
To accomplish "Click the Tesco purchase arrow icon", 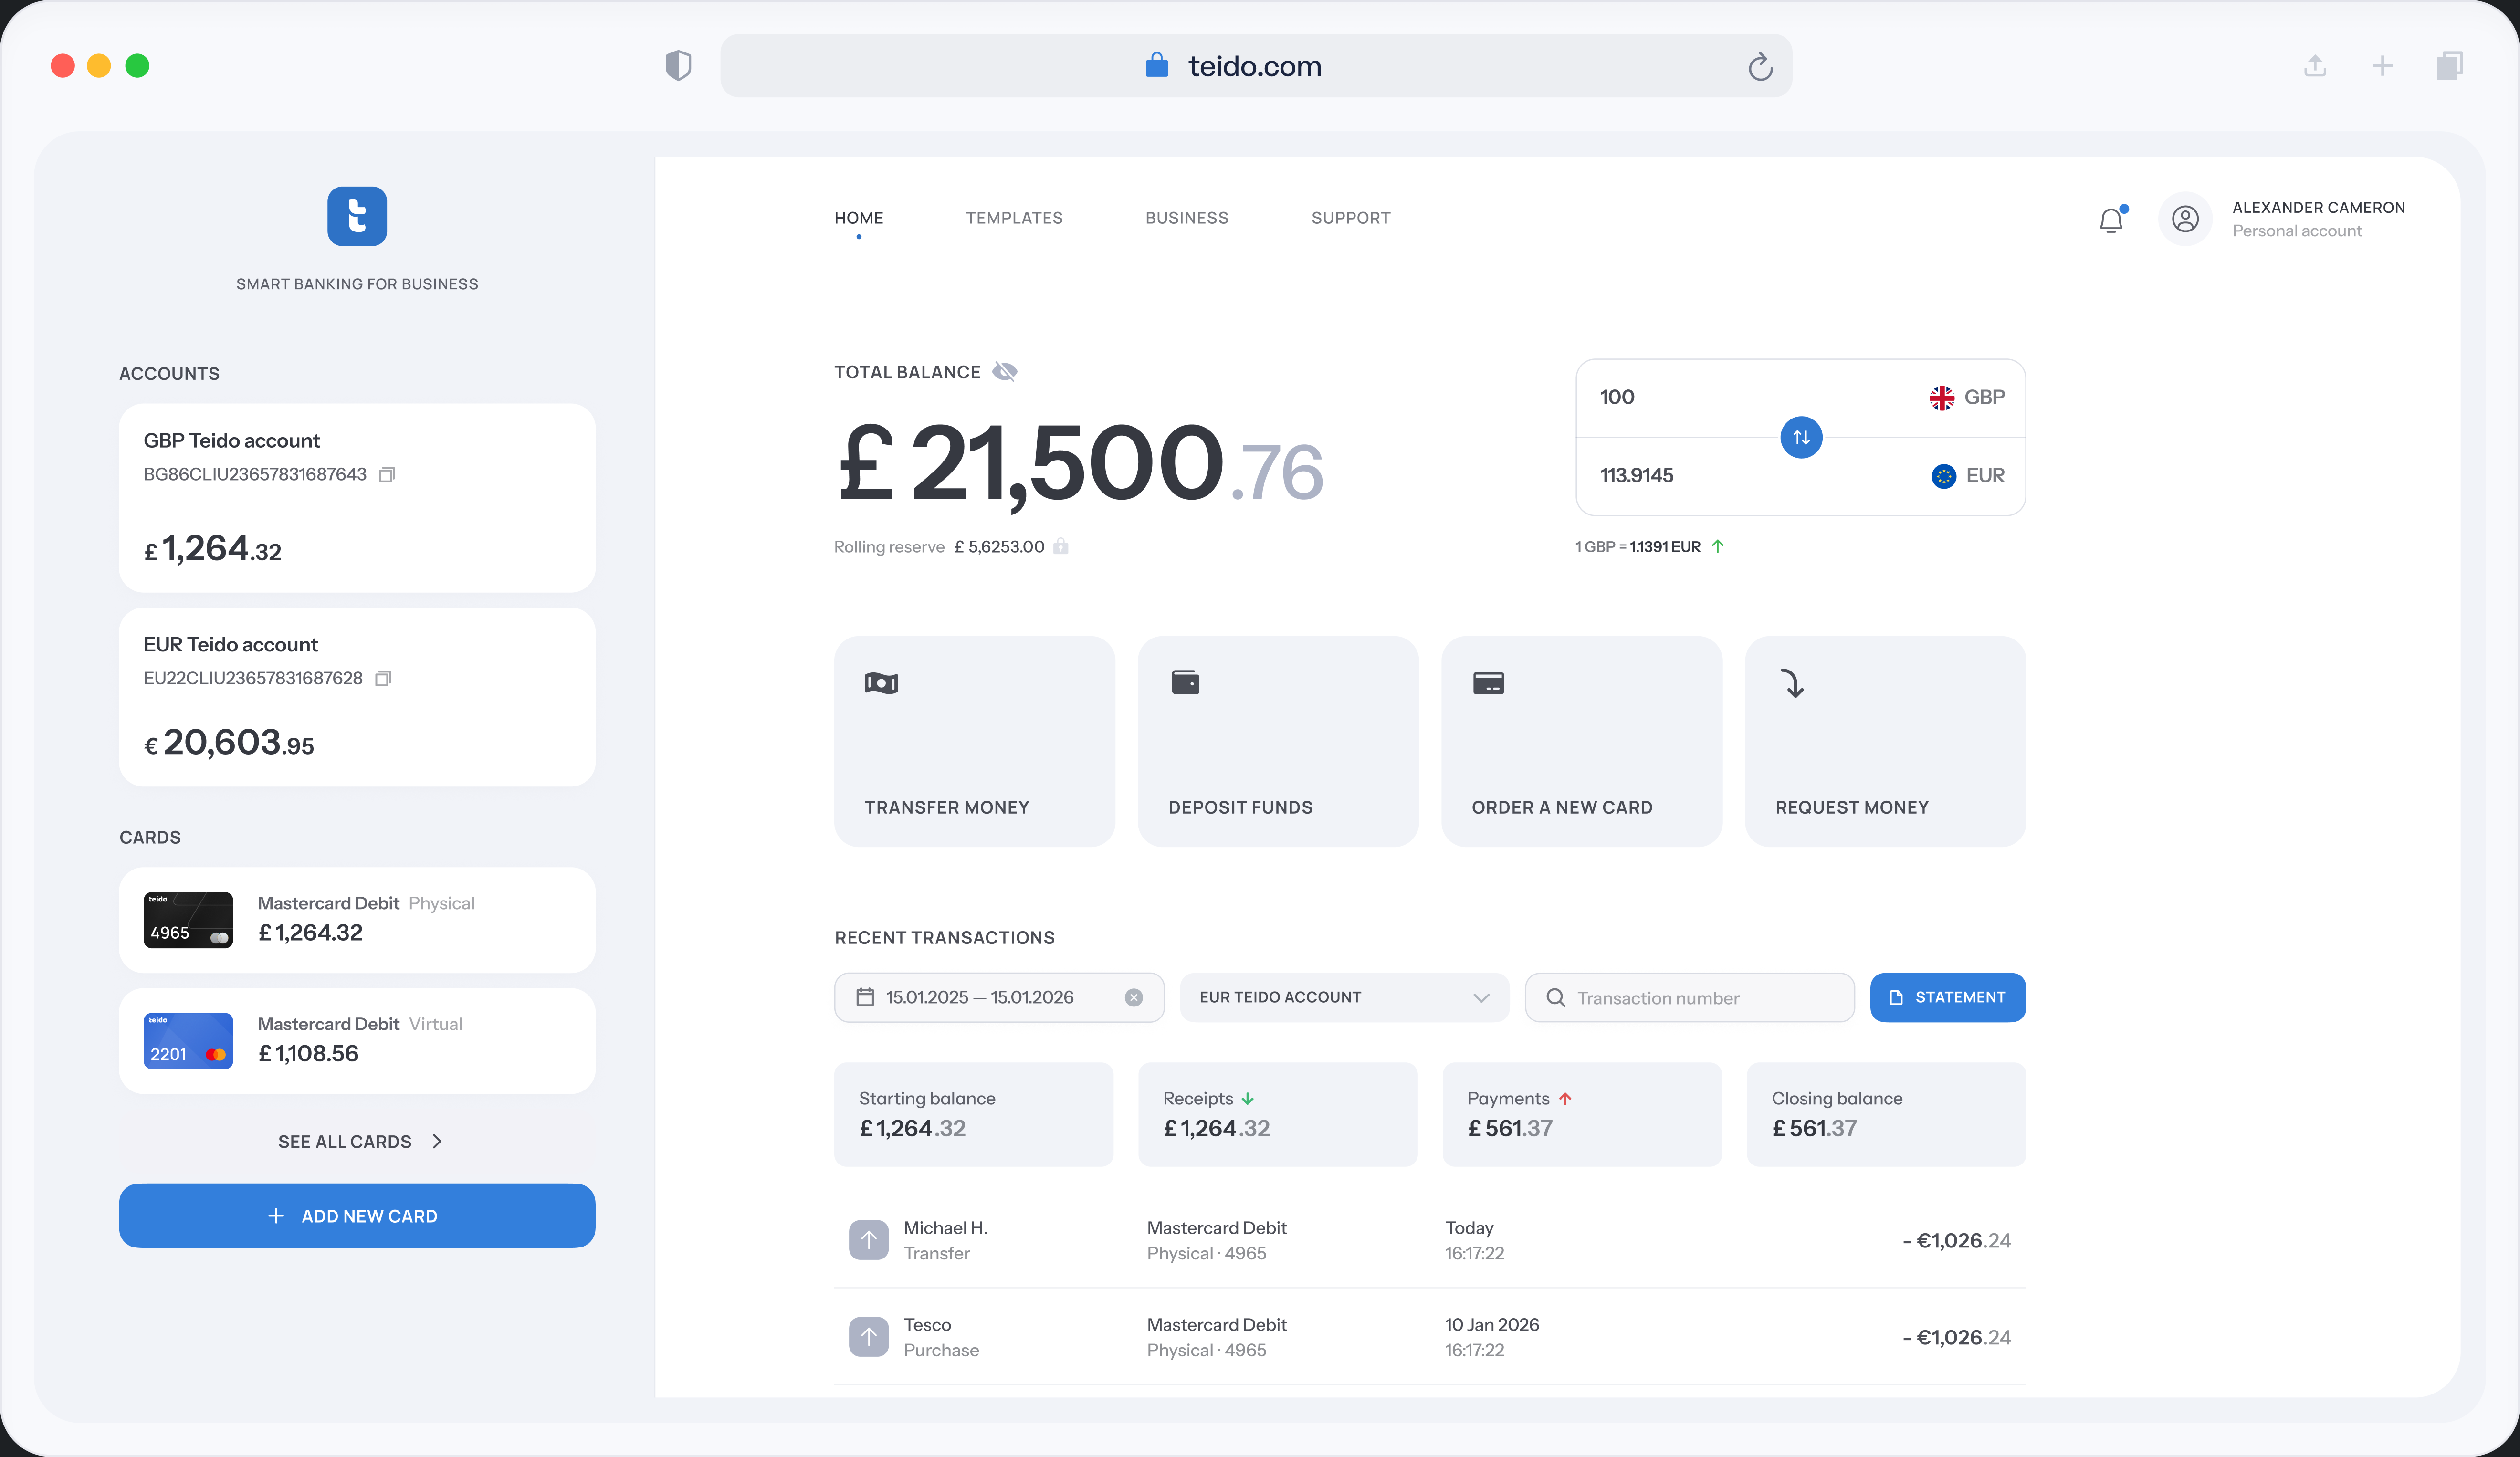I will pyautogui.click(x=868, y=1337).
